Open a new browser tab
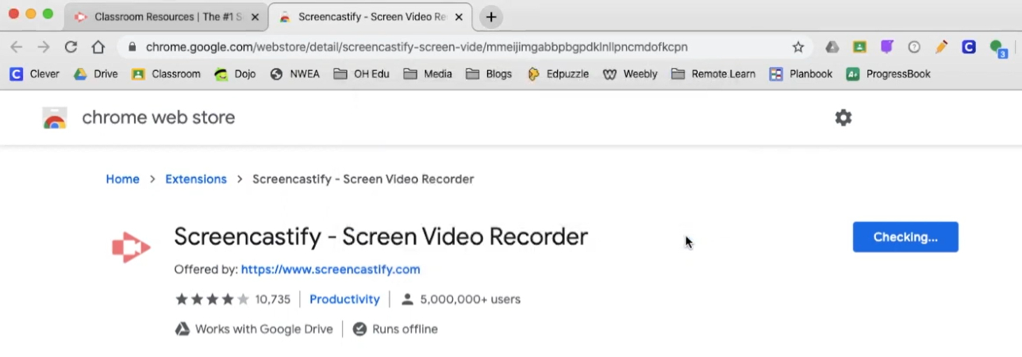The height and width of the screenshot is (357, 1022). pos(491,17)
